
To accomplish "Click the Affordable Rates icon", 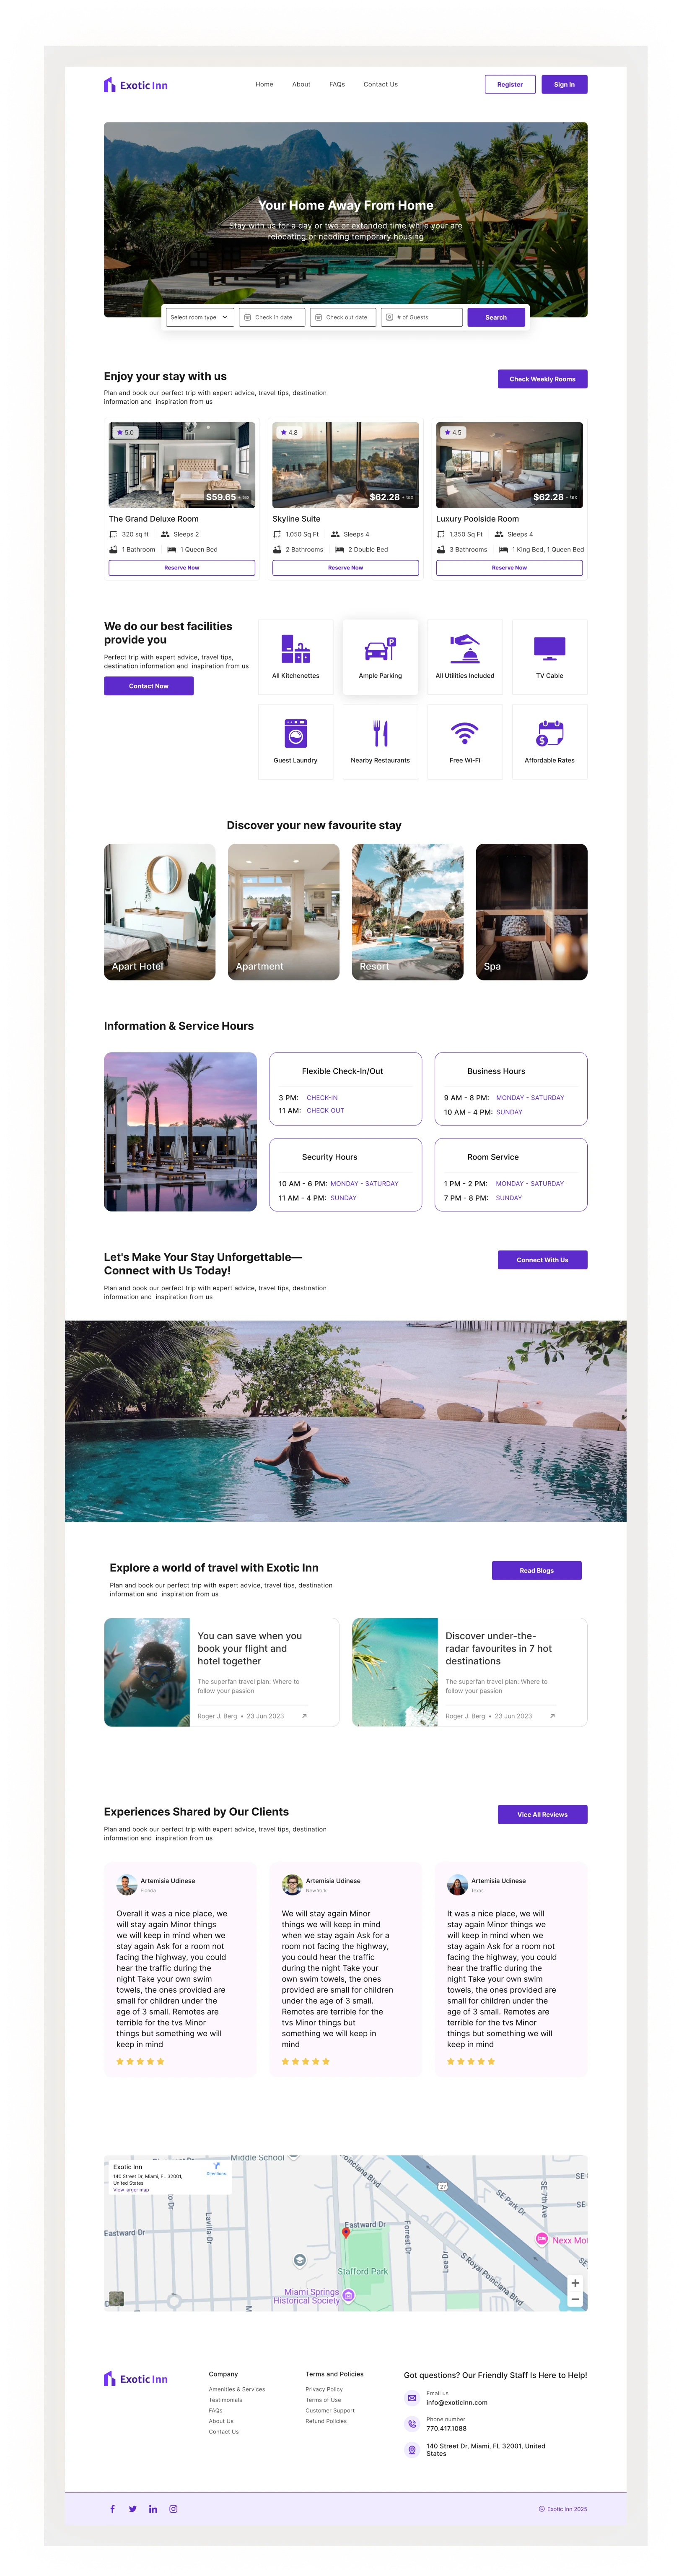I will click(549, 733).
